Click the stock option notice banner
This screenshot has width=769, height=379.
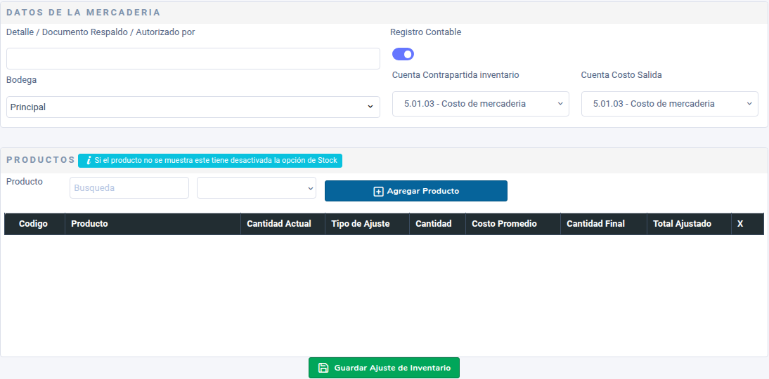click(x=210, y=161)
